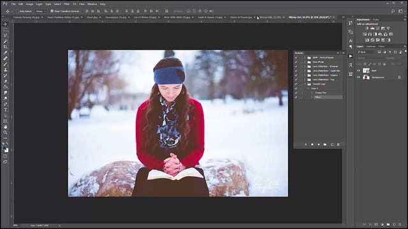Select the Zoom tool
Viewport: 408px width, 229px height.
pyautogui.click(x=5, y=133)
